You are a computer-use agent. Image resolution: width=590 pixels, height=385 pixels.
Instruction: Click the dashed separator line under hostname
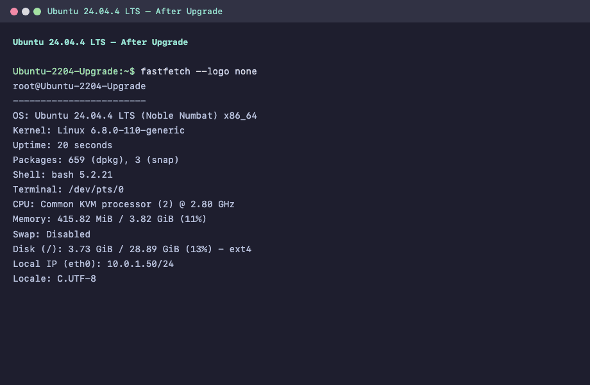[x=79, y=101]
